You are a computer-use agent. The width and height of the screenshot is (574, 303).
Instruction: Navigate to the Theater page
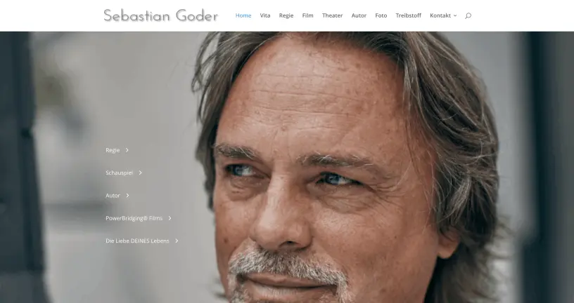point(333,15)
